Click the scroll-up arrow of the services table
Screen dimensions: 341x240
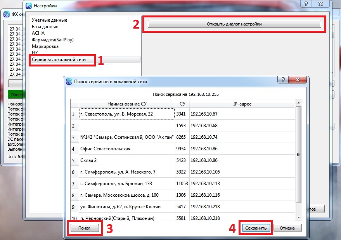(298, 102)
